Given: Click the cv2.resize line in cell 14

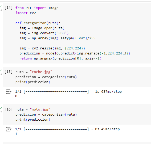Looking at the screenshot, I should pyautogui.click(x=52, y=48).
